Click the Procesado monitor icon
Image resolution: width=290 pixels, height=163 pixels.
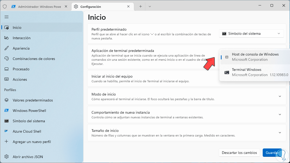click(x=7, y=69)
